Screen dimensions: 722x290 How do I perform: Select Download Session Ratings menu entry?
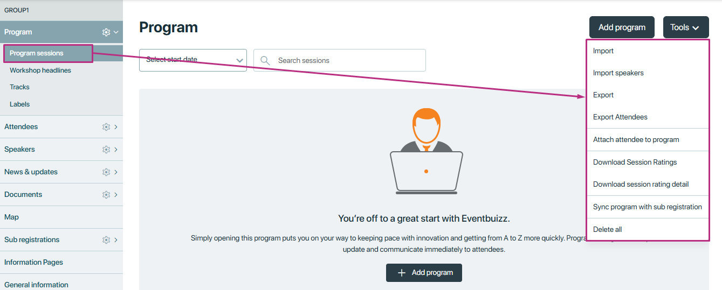[x=635, y=162]
